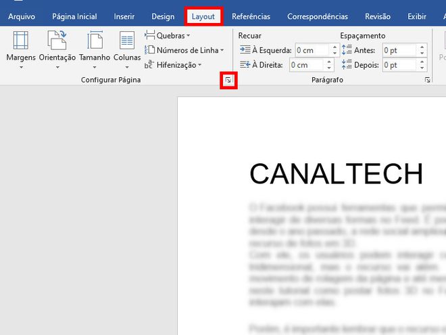Screen dimensions: 446x335
Task: Switch to the Inserir tab
Action: pyautogui.click(x=124, y=16)
